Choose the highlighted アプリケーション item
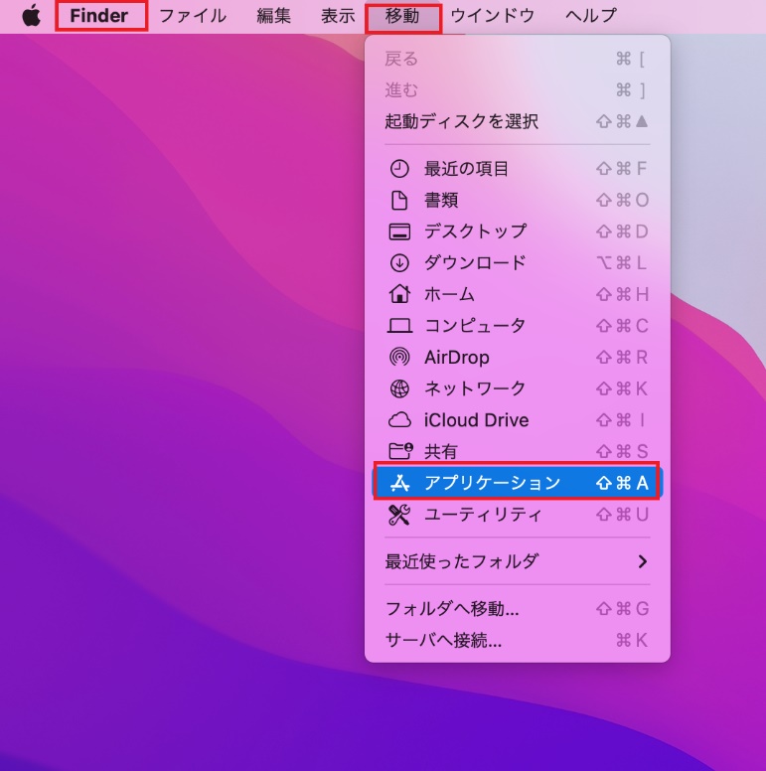This screenshot has height=771, width=766. [517, 482]
